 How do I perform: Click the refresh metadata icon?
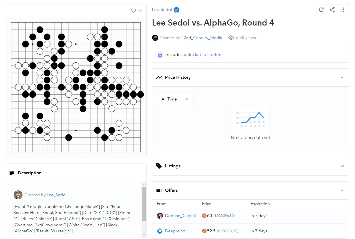tap(321, 10)
